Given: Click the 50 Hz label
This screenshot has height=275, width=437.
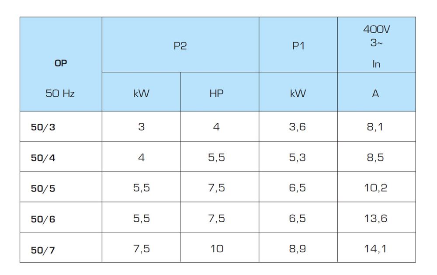Looking at the screenshot, I should point(60,93).
